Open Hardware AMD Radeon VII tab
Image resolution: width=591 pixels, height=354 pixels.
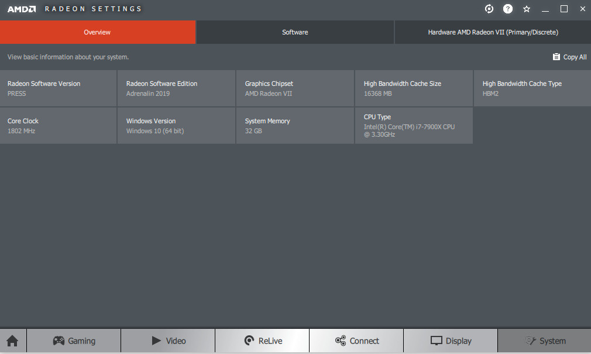click(493, 32)
